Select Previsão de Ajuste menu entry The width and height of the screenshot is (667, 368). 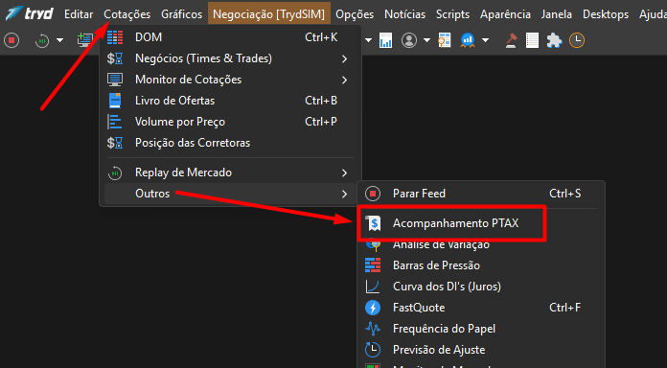coord(481,350)
